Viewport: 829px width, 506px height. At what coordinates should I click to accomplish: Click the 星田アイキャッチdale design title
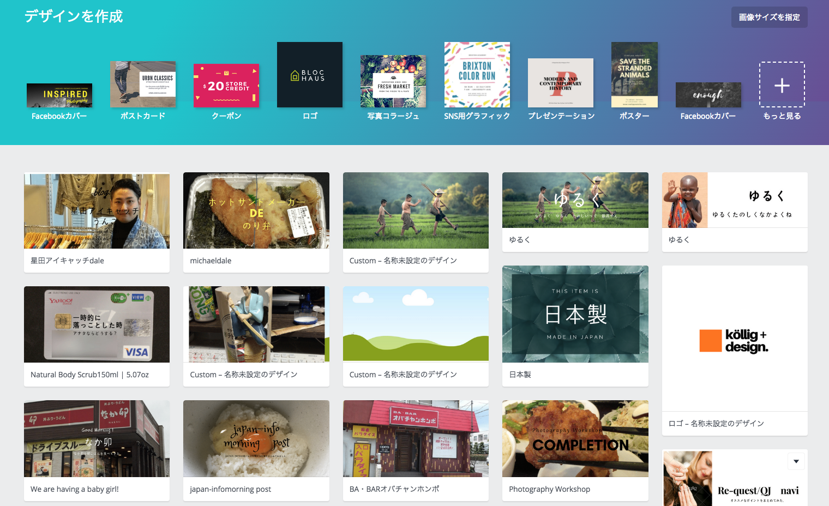pos(67,261)
